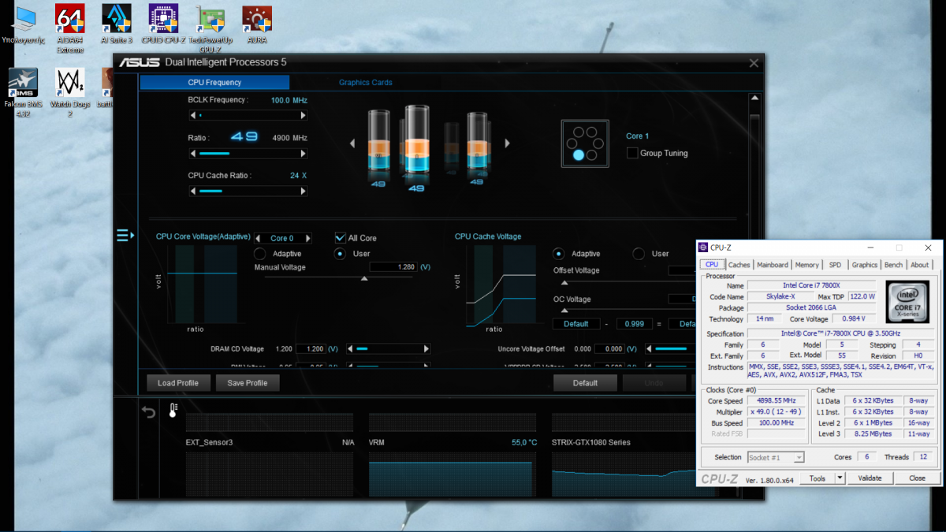Click the Offset Voltage slider handle

coord(564,281)
